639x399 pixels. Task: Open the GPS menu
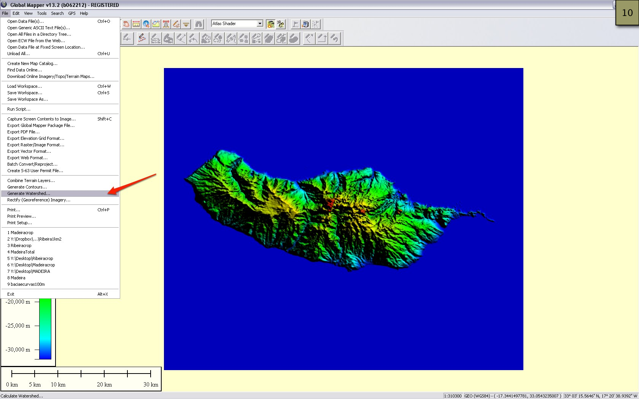[72, 13]
